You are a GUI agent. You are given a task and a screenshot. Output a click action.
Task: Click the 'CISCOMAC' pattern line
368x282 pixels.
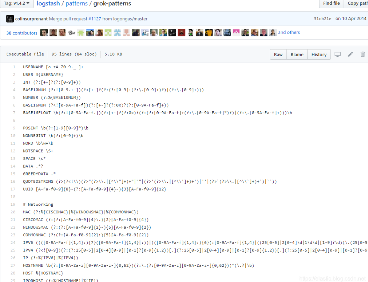pyautogui.click(x=86, y=220)
